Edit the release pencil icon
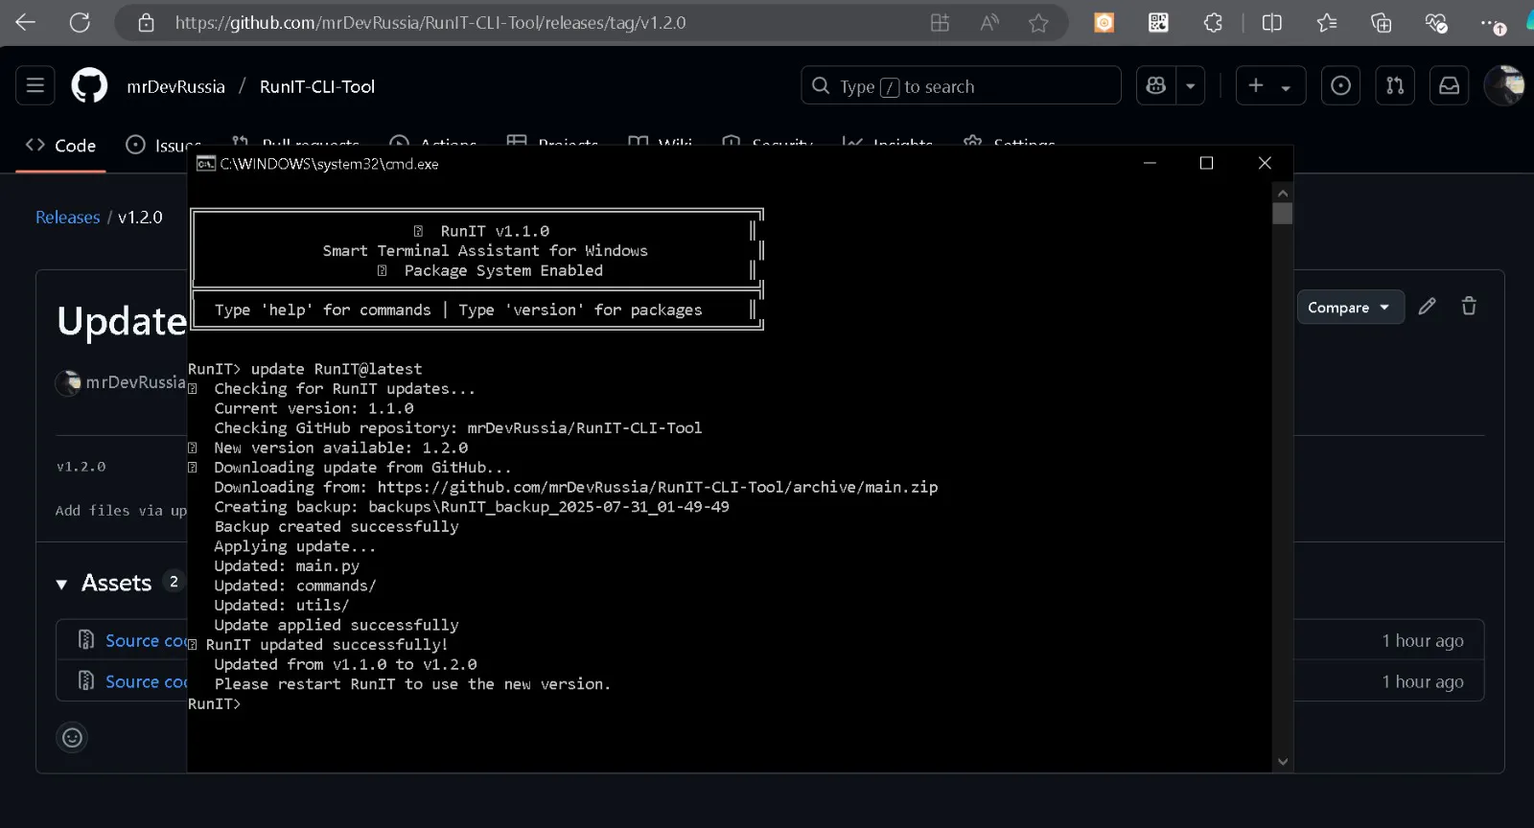 tap(1428, 307)
